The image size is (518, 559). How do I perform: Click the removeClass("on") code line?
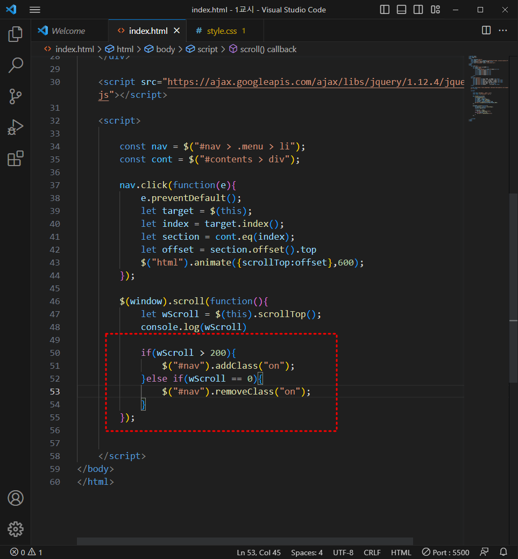[x=236, y=391]
